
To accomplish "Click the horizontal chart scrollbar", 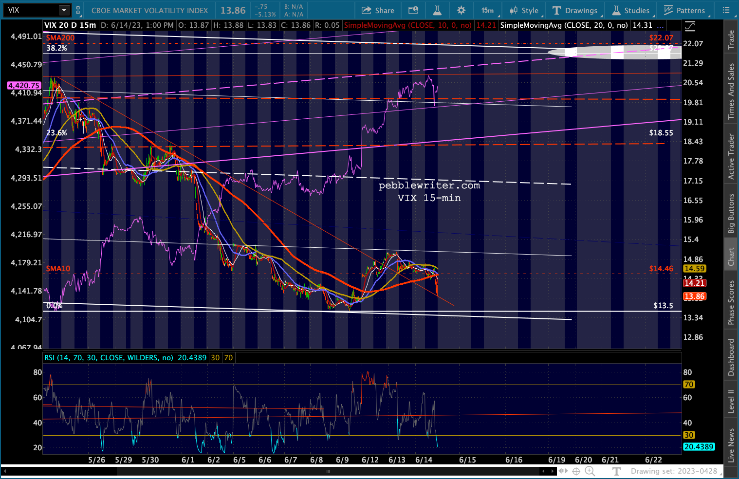I will point(328,471).
